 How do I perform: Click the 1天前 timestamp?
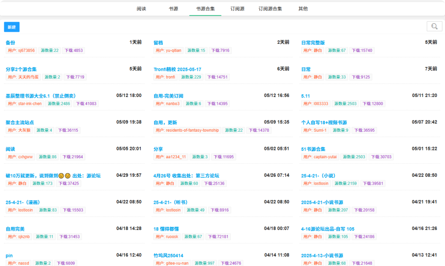click(x=136, y=42)
